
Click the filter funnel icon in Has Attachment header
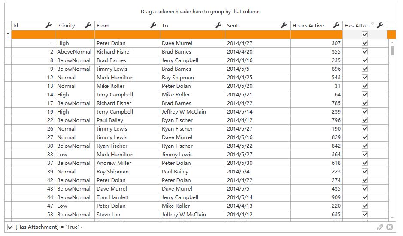click(373, 24)
